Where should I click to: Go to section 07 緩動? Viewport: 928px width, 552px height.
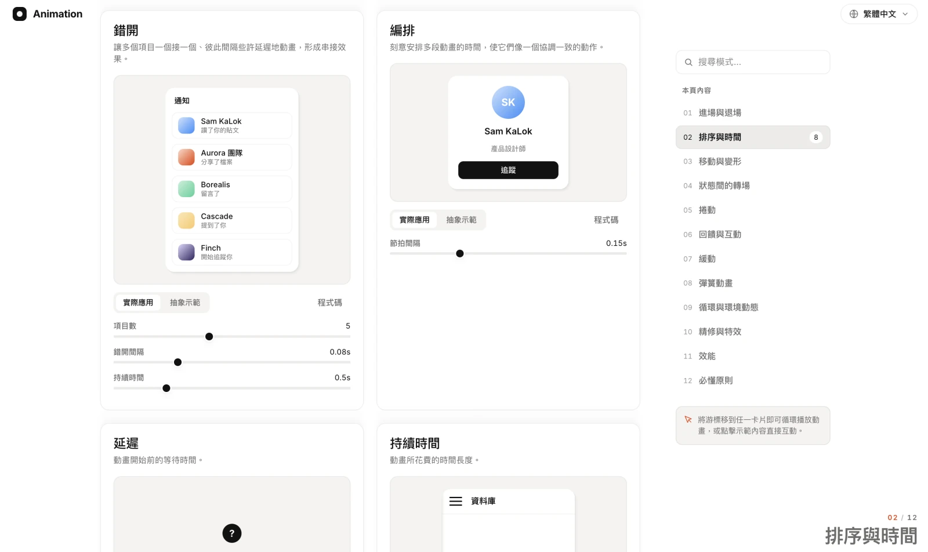click(753, 259)
